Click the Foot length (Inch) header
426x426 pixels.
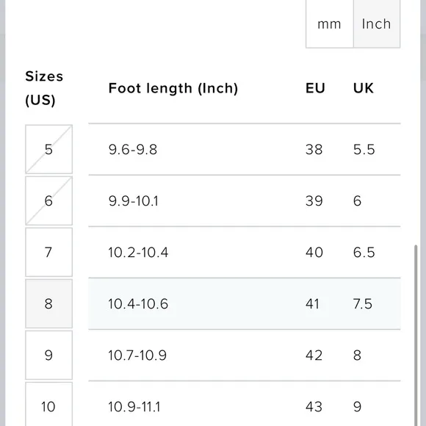pos(173,88)
